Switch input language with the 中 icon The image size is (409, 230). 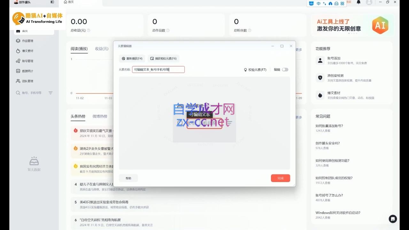[x=319, y=4]
